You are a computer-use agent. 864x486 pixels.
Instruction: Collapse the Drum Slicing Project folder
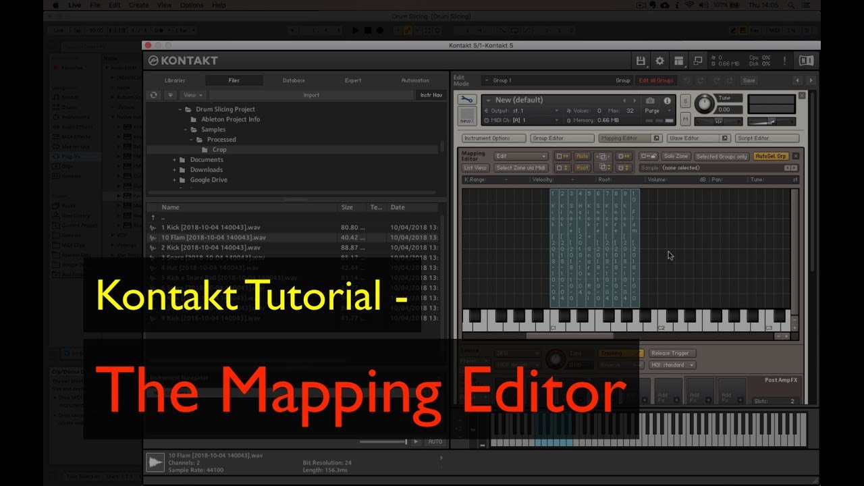[180, 109]
